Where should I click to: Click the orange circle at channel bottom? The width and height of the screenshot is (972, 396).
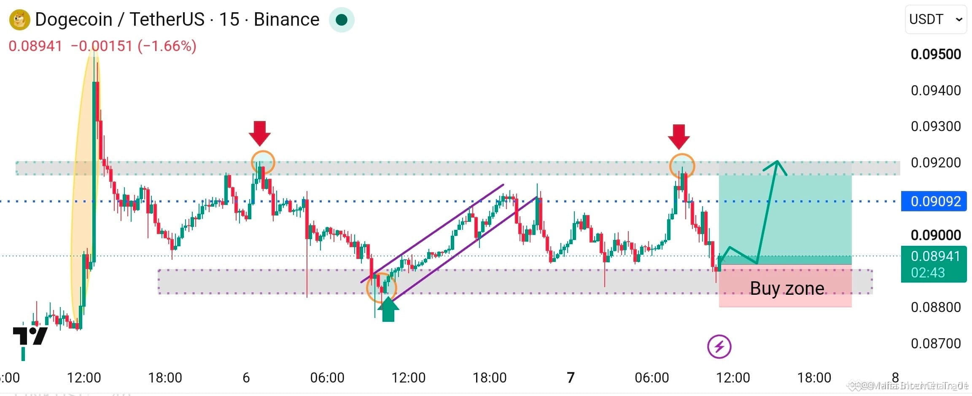(382, 288)
